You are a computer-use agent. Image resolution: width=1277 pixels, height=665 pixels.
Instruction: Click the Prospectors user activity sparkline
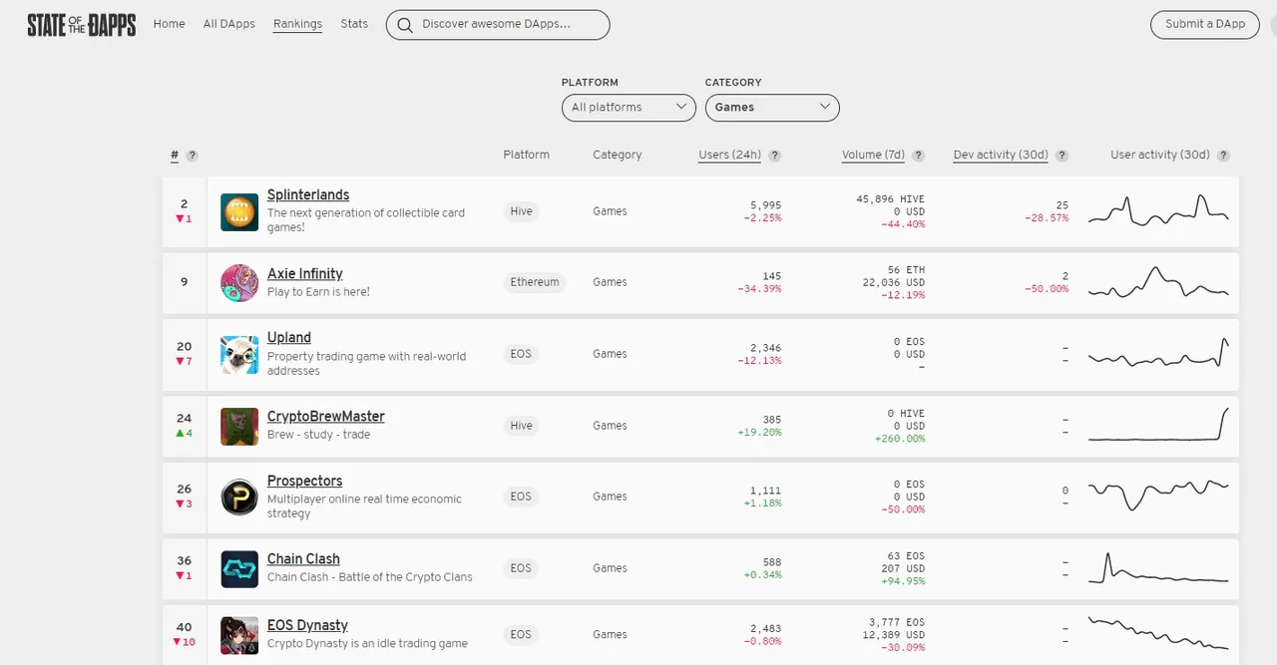tap(1158, 495)
